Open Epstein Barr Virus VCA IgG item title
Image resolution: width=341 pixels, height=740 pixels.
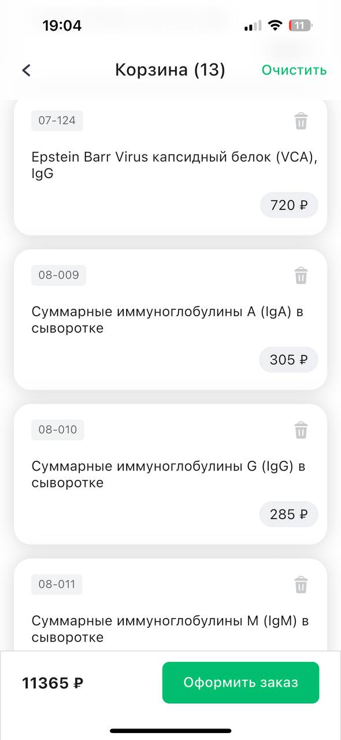point(175,165)
